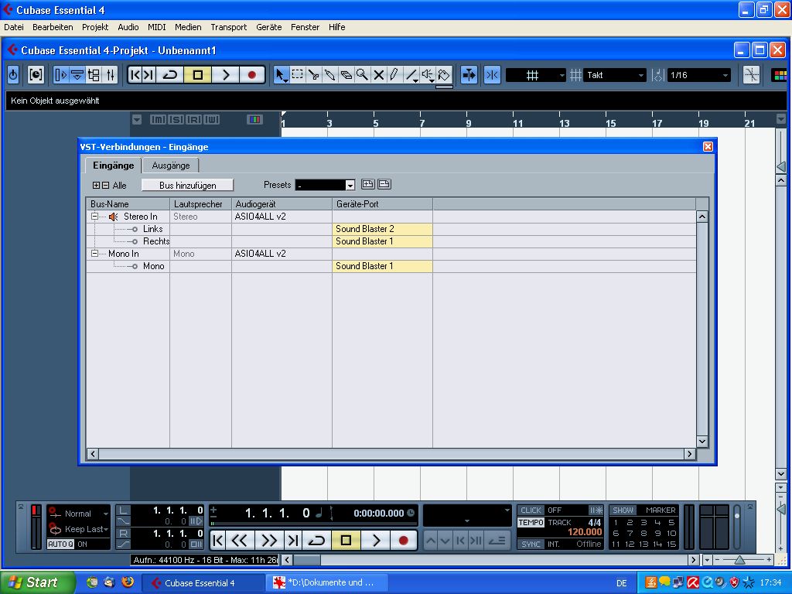Screen dimensions: 792x594
Task: Jump to marker 7 in transport
Action: 630,534
